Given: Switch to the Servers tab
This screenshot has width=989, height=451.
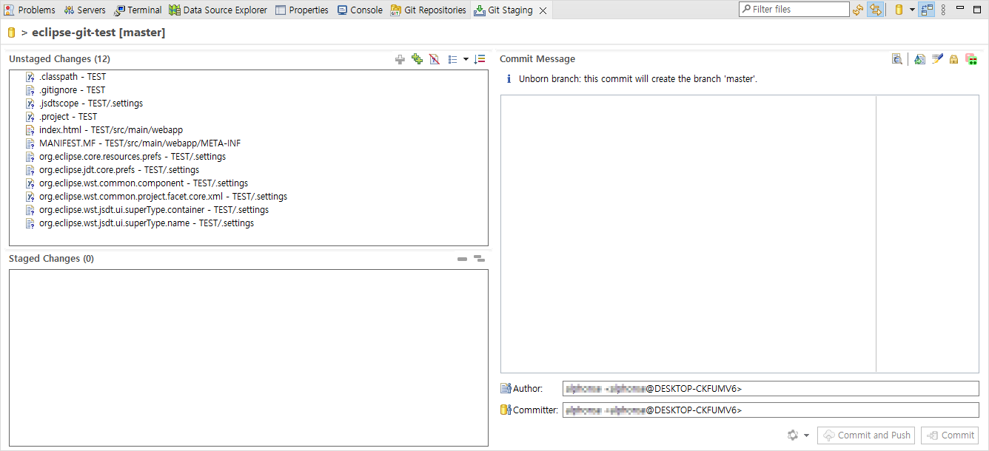Looking at the screenshot, I should pos(84,10).
